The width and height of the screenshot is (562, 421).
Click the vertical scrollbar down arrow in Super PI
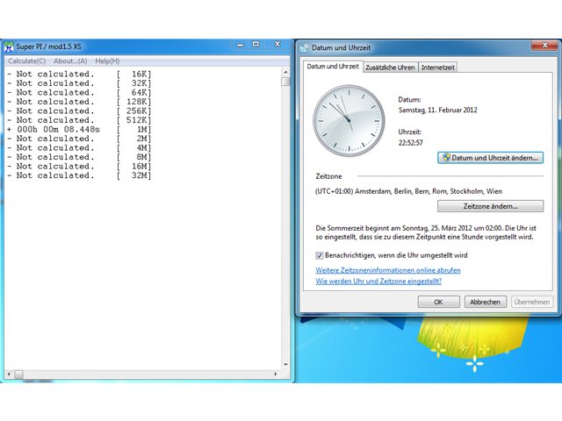[285, 365]
